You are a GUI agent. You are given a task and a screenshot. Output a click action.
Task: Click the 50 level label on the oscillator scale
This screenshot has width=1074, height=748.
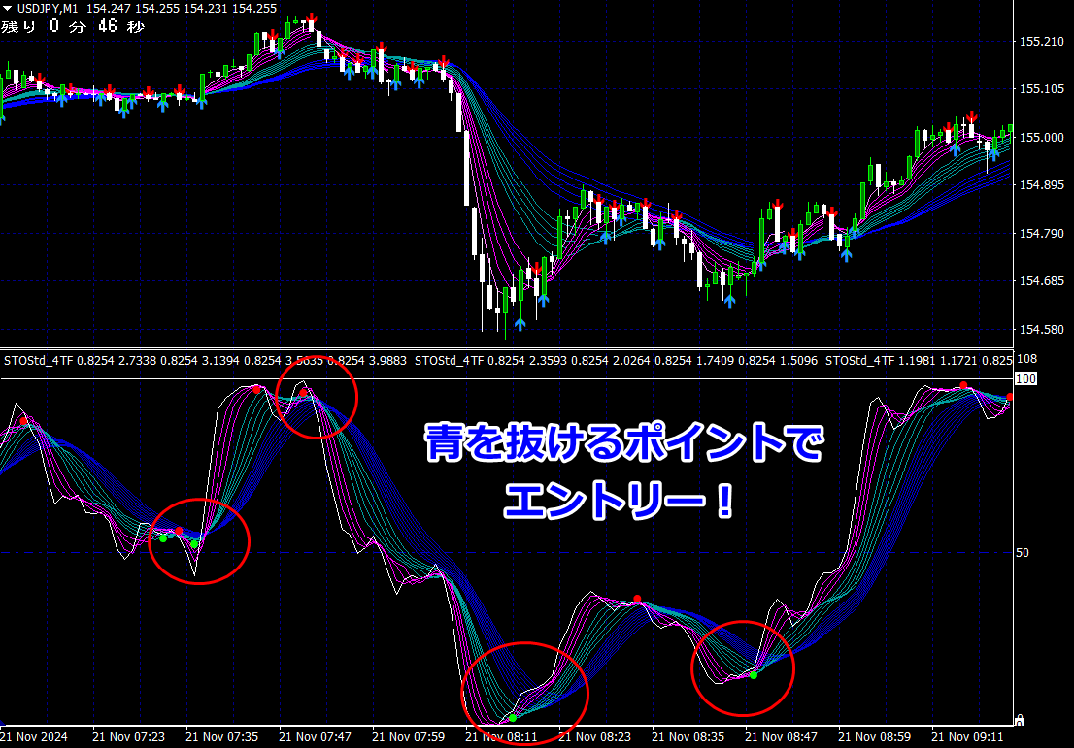click(x=1022, y=552)
